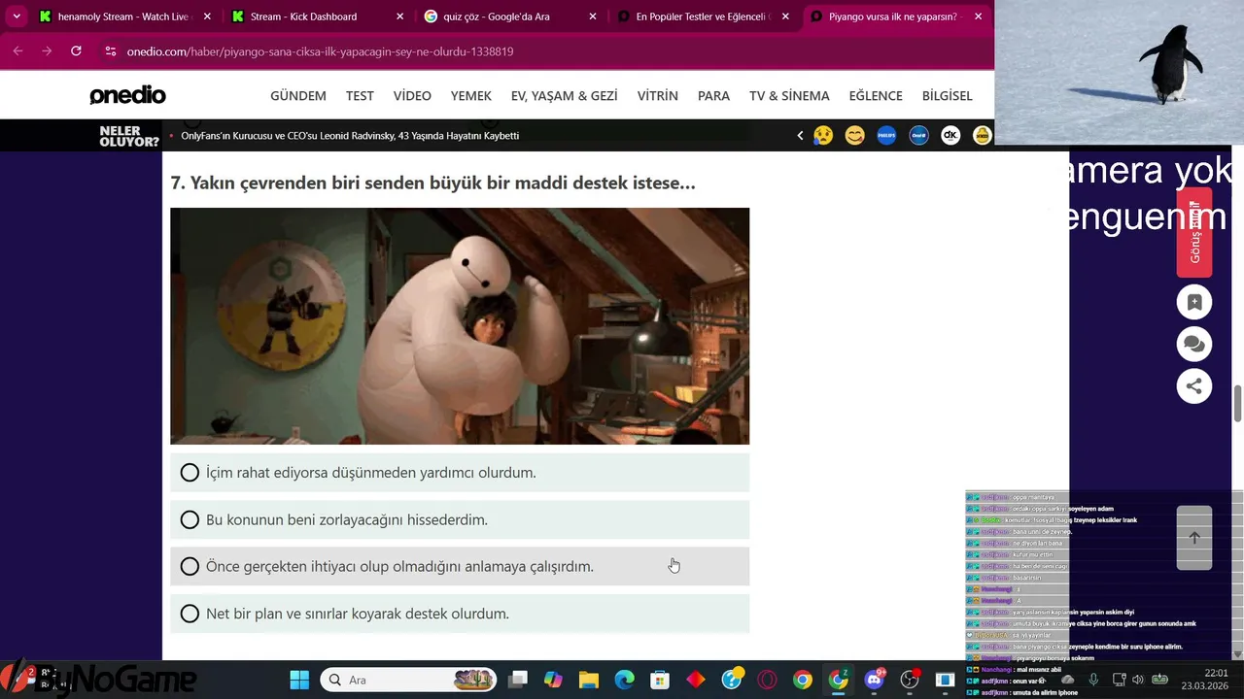Click the left chevron in news bar

[800, 136]
